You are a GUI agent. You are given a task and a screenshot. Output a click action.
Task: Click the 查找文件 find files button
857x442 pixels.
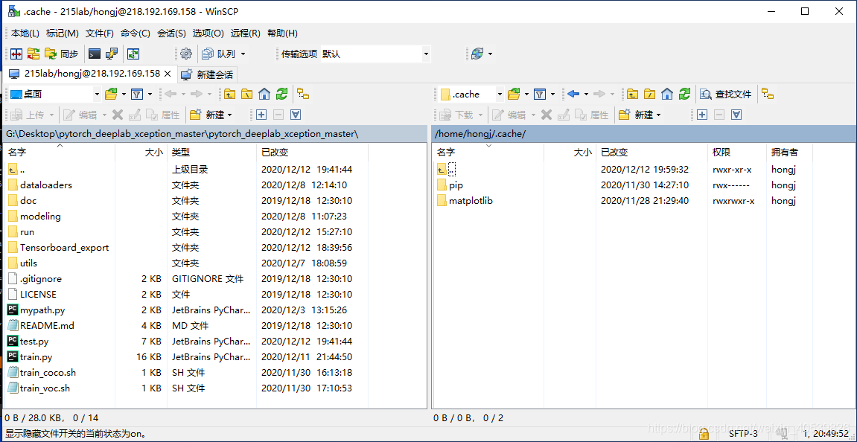727,94
